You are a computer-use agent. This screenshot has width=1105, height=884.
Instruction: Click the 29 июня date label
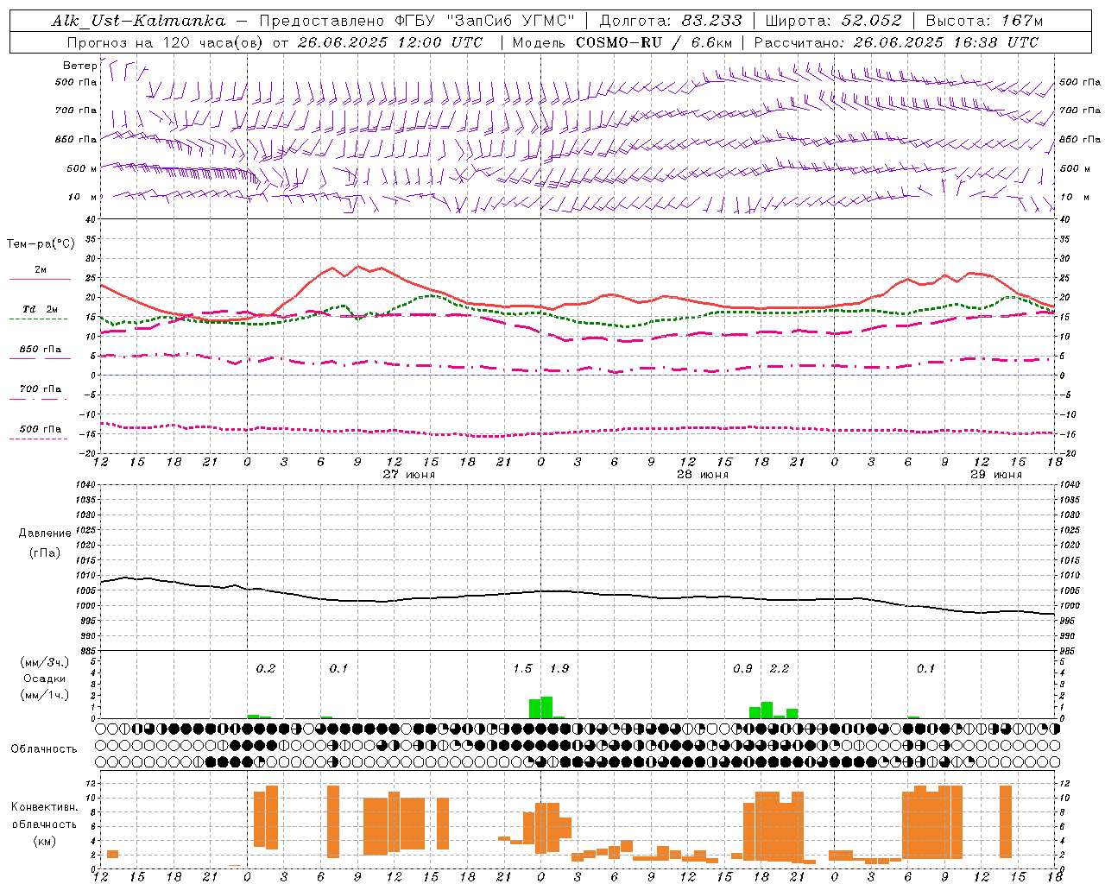point(996,475)
